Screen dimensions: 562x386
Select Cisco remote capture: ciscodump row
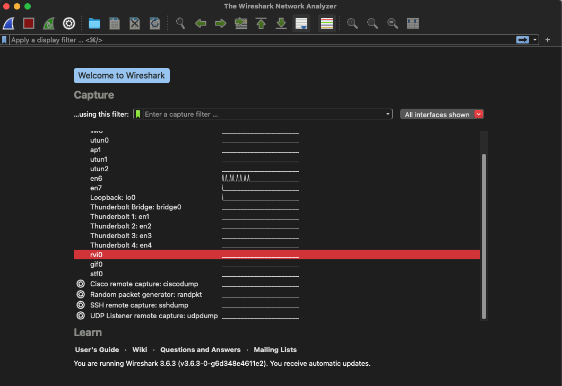pyautogui.click(x=276, y=284)
